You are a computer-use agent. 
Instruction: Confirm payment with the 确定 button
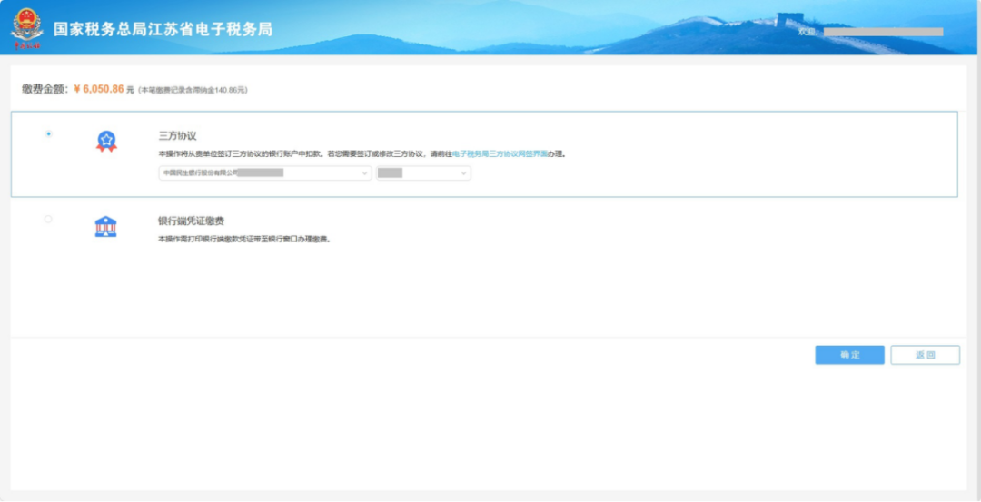(x=849, y=355)
